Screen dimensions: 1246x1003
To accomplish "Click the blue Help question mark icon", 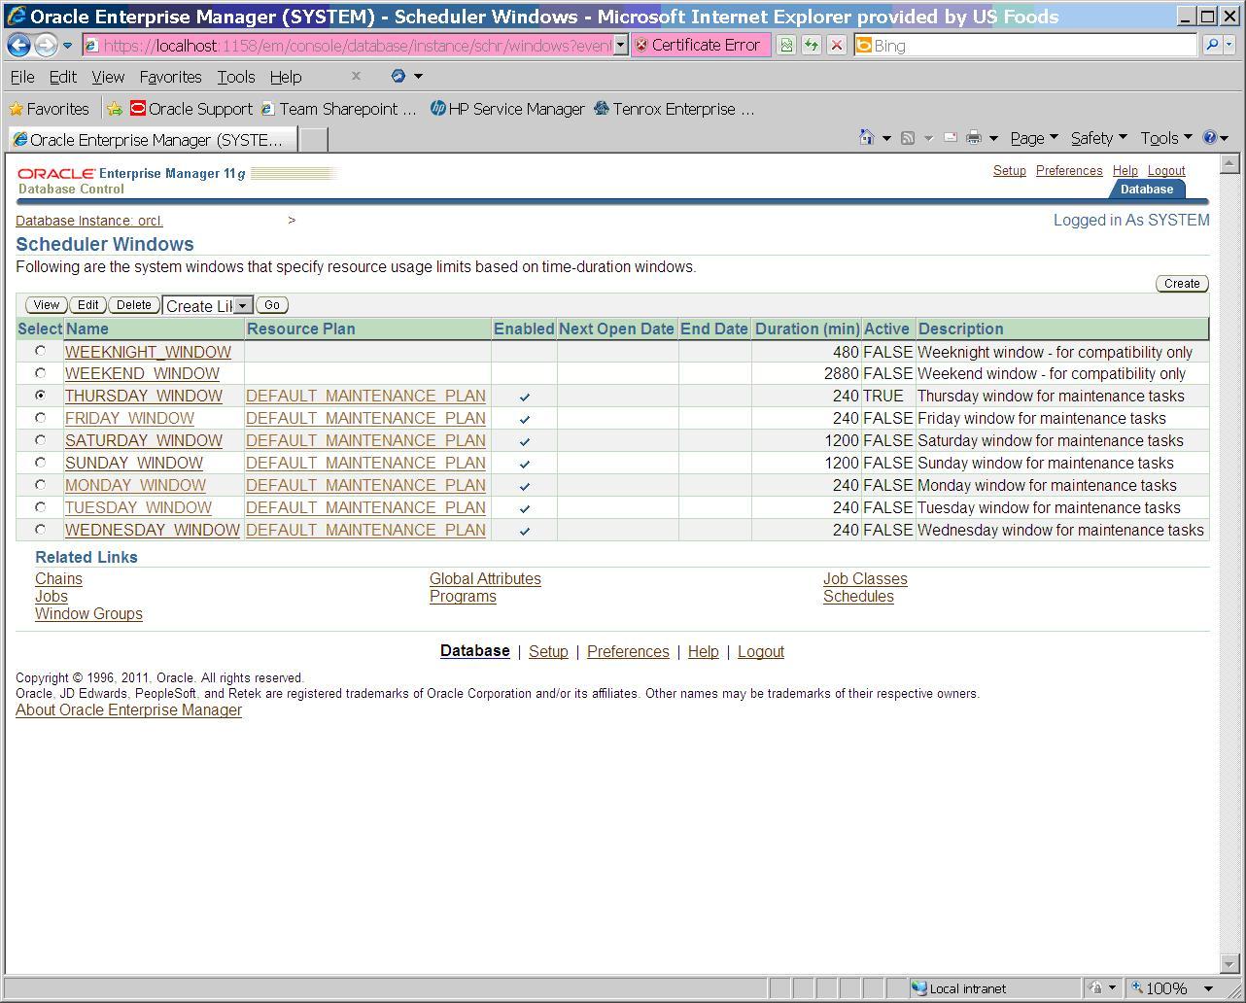I will click(1210, 138).
